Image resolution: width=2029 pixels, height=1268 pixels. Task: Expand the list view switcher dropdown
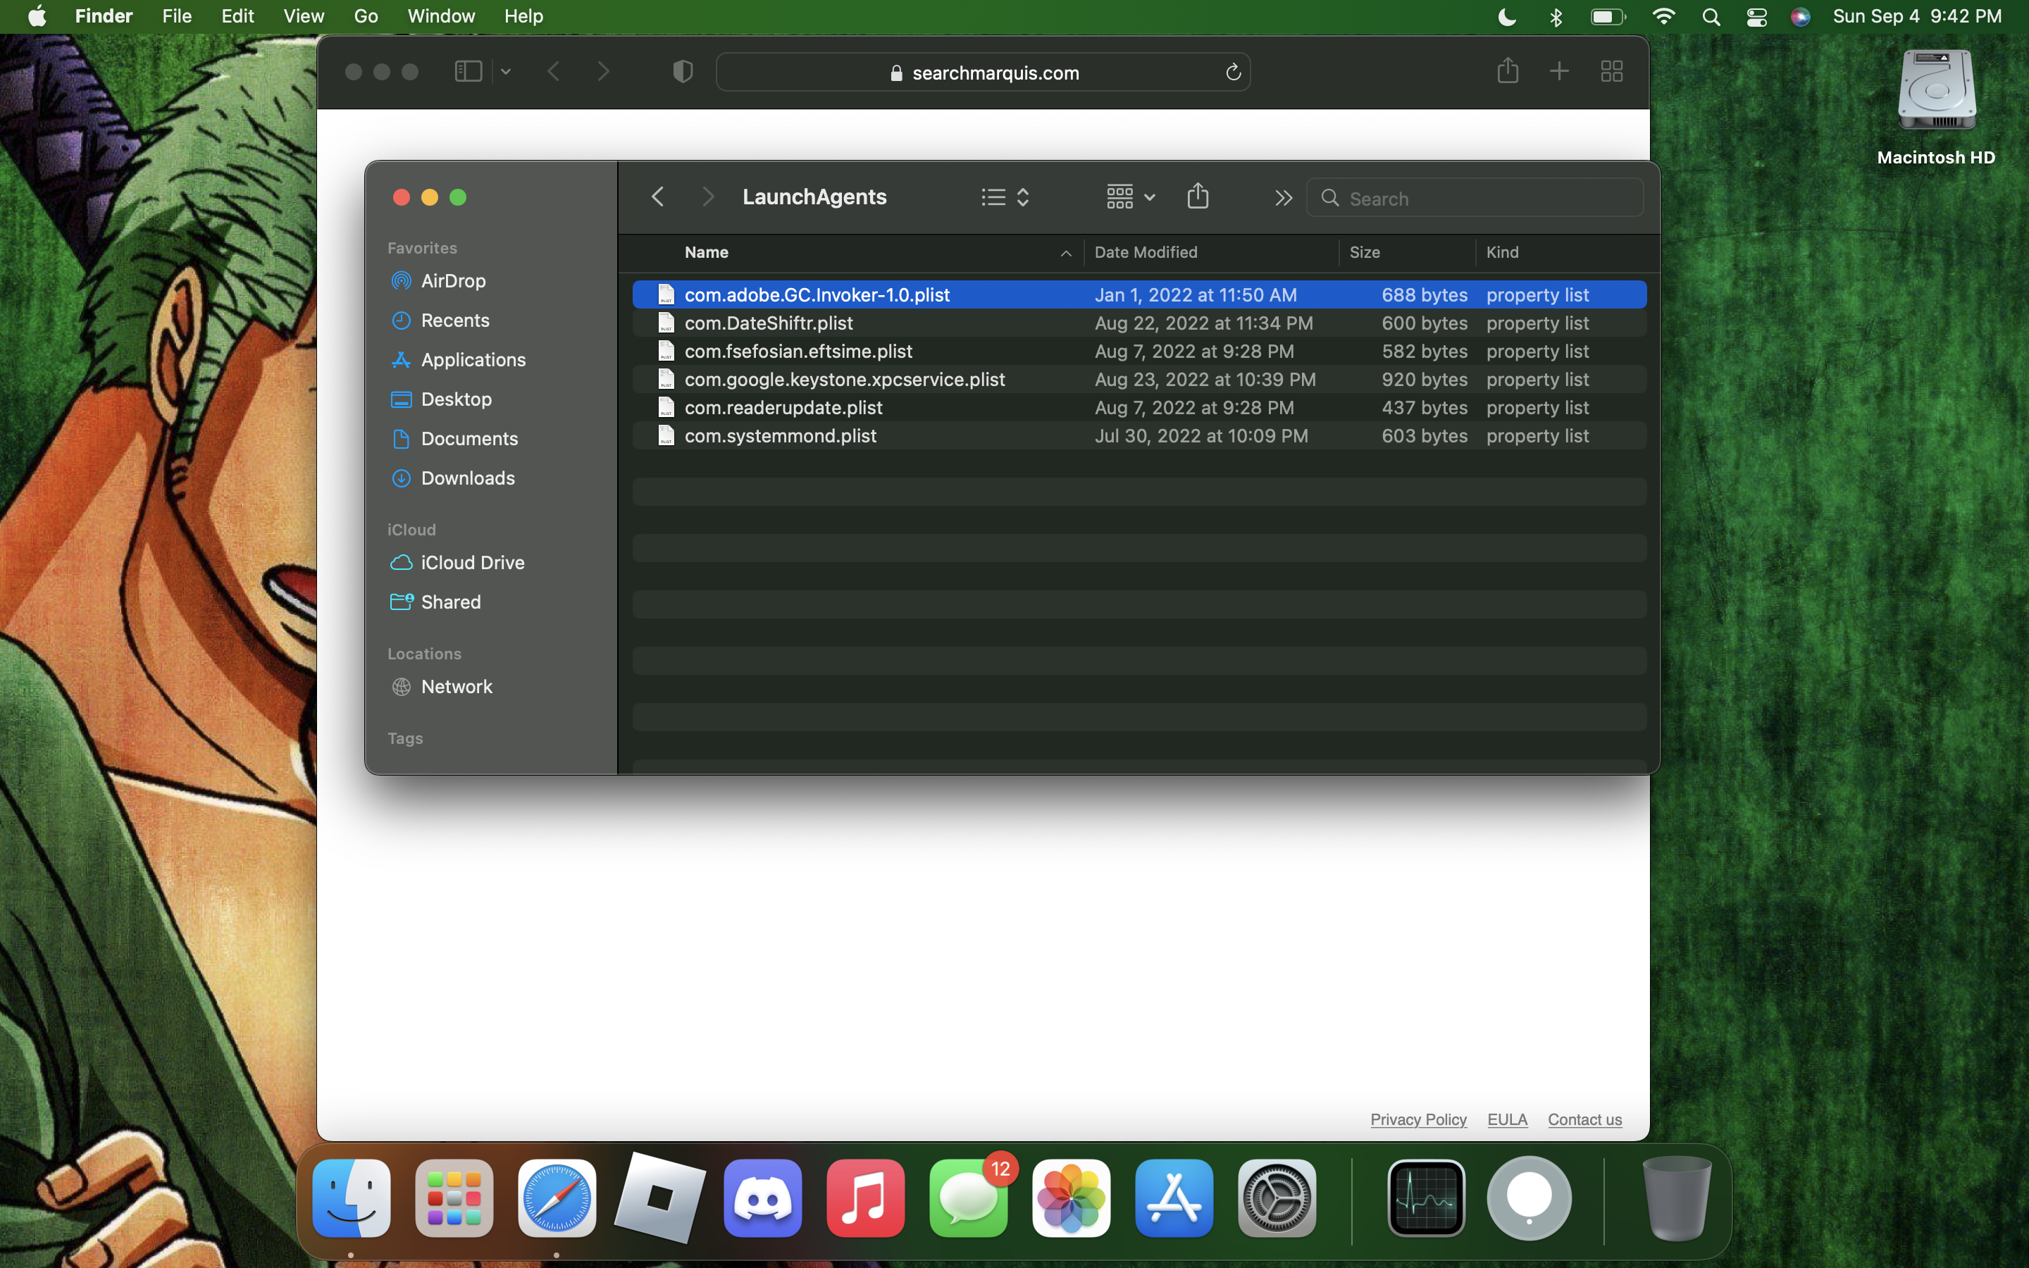click(1005, 197)
